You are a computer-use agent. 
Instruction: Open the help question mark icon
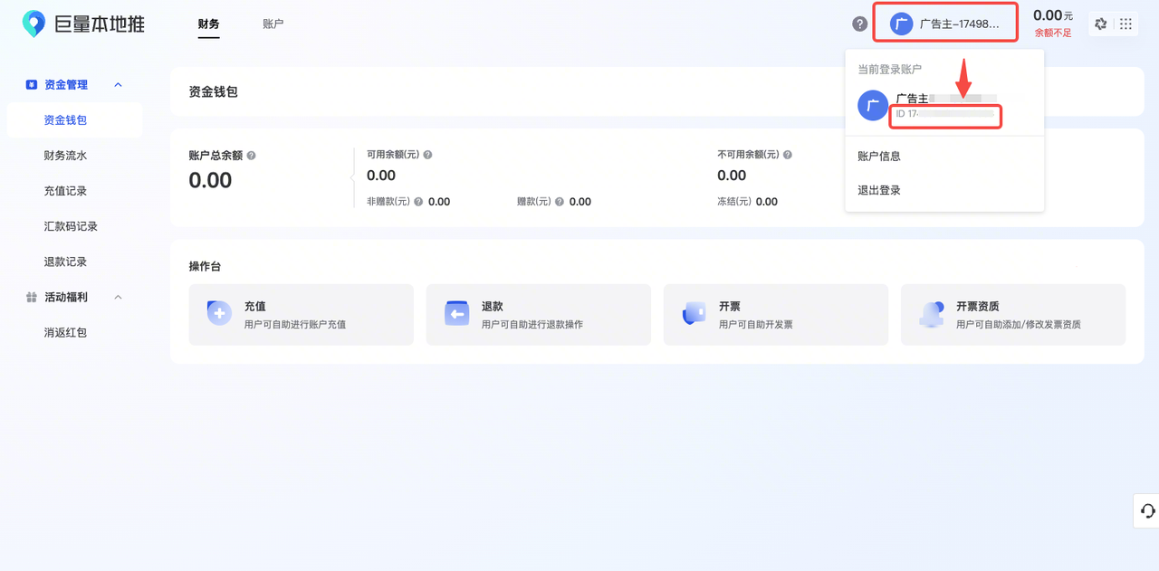click(859, 24)
